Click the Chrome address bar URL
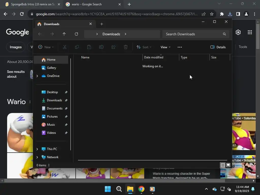Viewport: 260px width, 195px height. (x=117, y=14)
